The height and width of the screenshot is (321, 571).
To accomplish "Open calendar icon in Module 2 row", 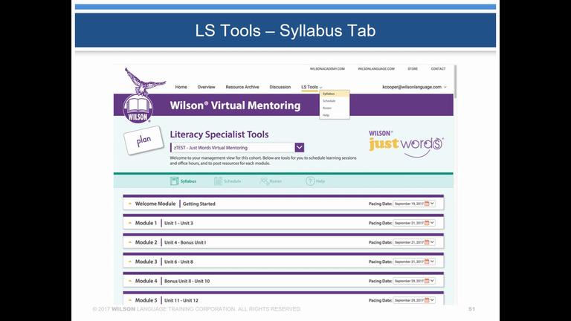I will 427,242.
